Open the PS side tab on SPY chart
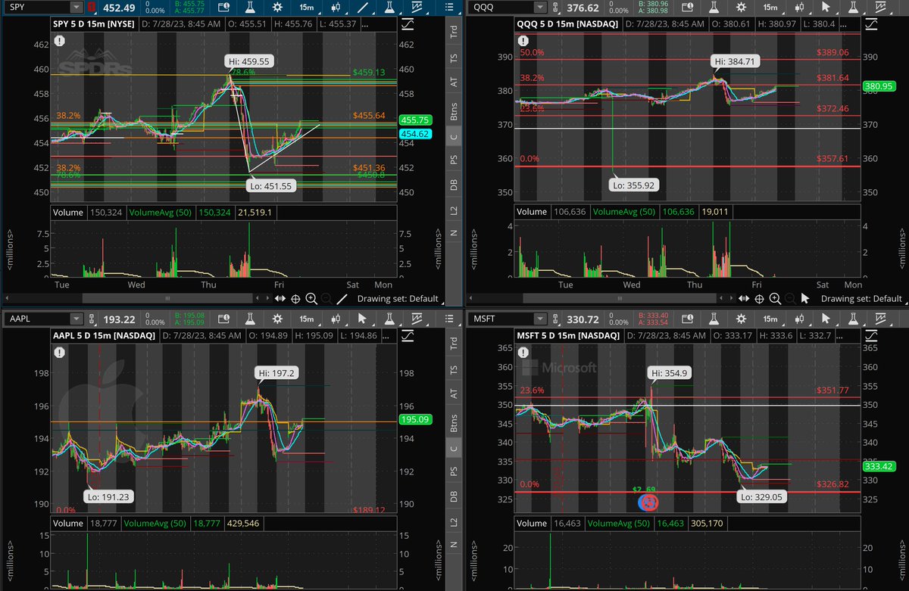Viewport: 909px width, 591px height. pyautogui.click(x=453, y=160)
